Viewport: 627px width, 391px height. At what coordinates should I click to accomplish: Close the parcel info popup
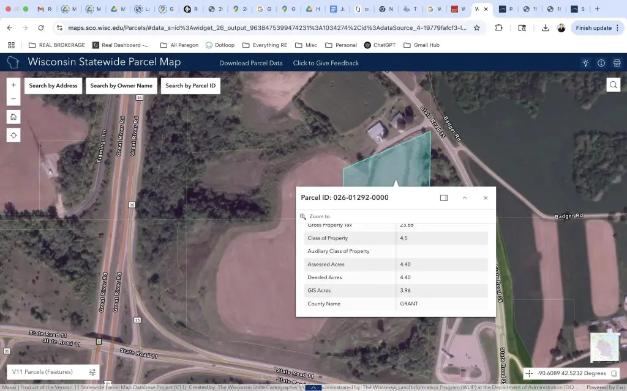[x=486, y=198]
